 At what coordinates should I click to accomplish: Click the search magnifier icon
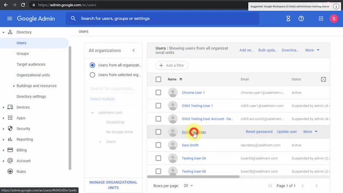(73, 18)
